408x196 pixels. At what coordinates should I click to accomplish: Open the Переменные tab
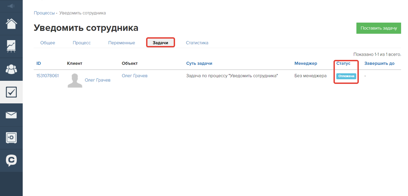pyautogui.click(x=121, y=43)
